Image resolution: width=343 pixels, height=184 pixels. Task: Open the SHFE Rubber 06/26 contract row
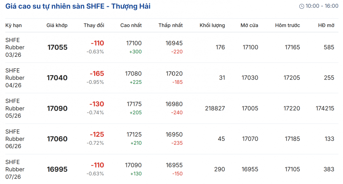[15, 139]
